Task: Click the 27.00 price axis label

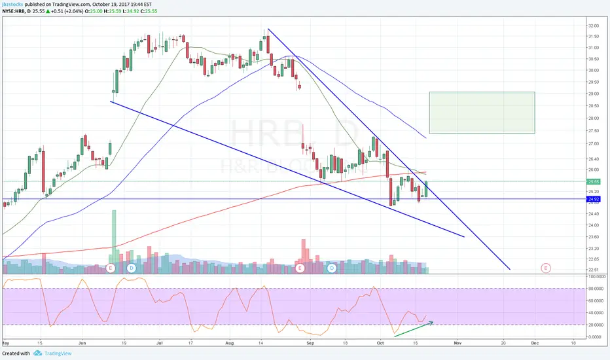Action: [593, 143]
